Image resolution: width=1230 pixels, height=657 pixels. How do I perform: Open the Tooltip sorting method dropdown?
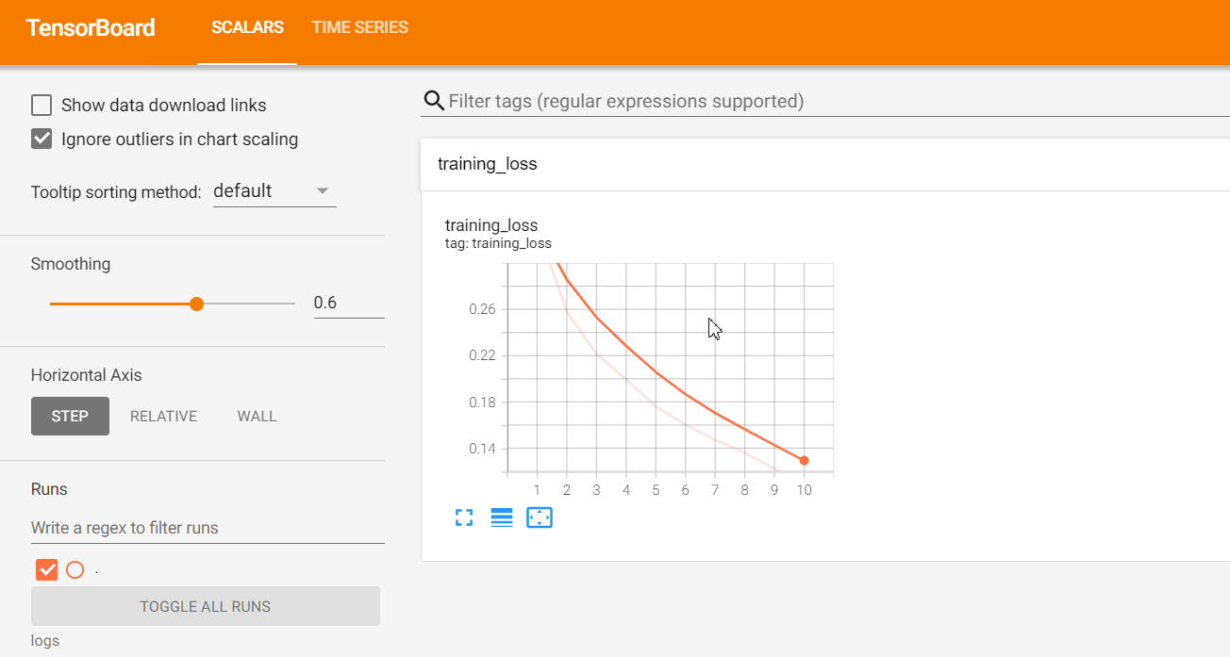274,191
